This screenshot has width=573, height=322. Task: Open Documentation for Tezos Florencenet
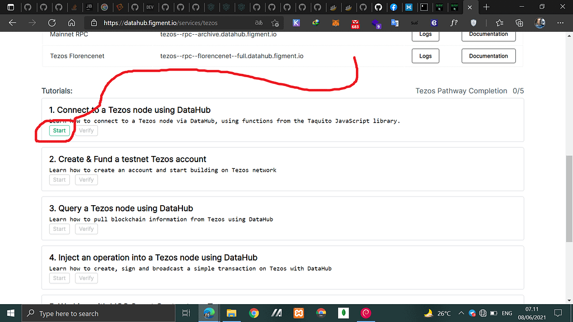(489, 56)
